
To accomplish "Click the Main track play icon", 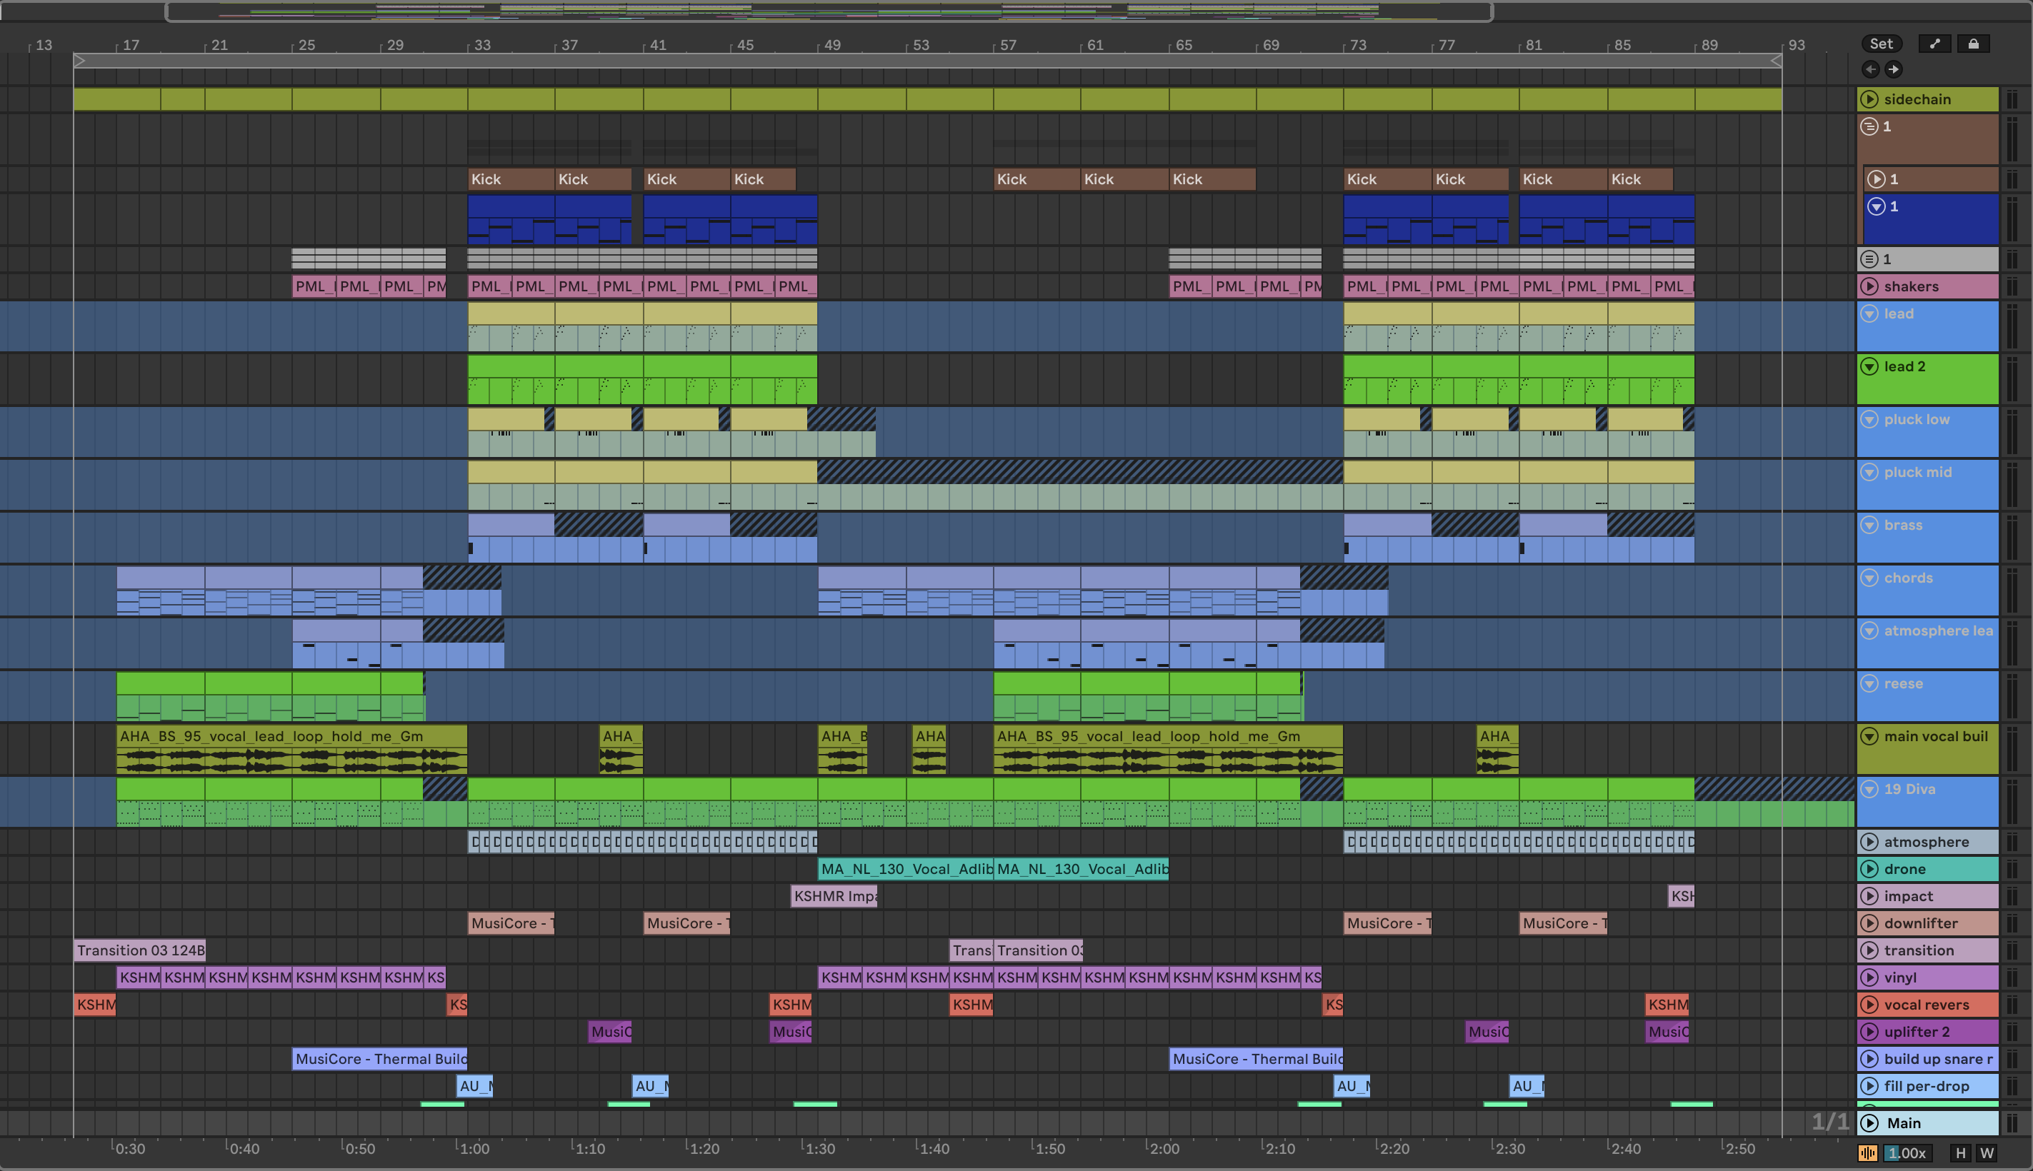I will click(x=1869, y=1122).
